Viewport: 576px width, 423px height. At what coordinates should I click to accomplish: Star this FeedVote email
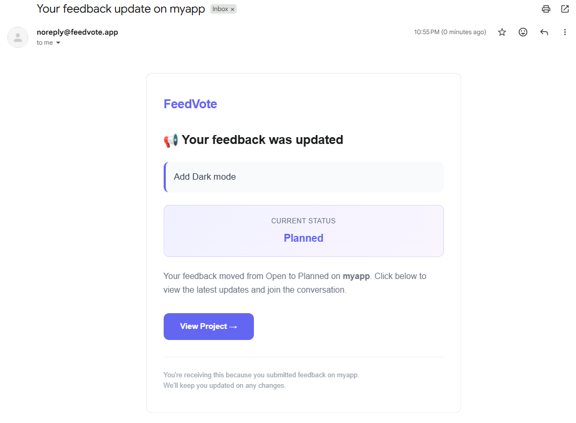coord(502,32)
